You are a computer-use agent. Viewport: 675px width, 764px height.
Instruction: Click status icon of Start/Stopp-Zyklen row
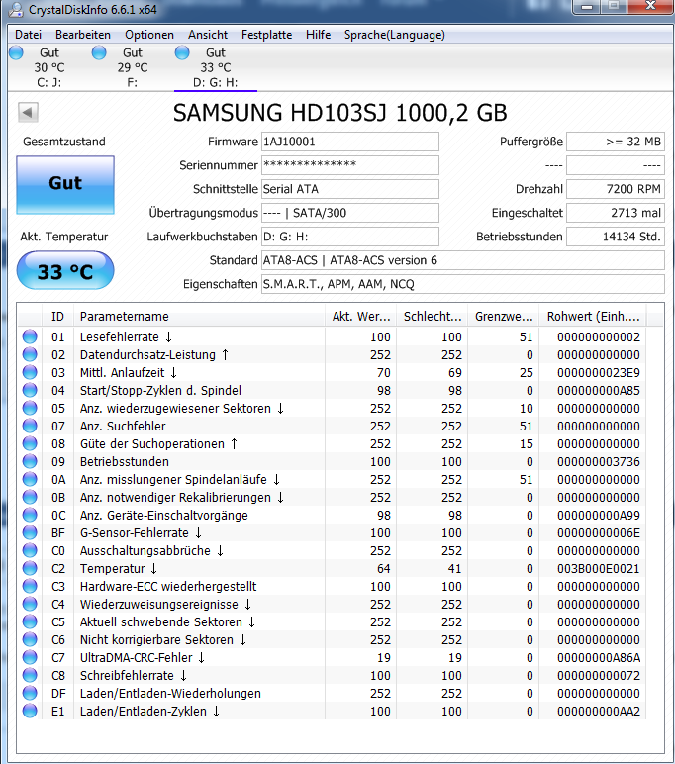pos(30,390)
